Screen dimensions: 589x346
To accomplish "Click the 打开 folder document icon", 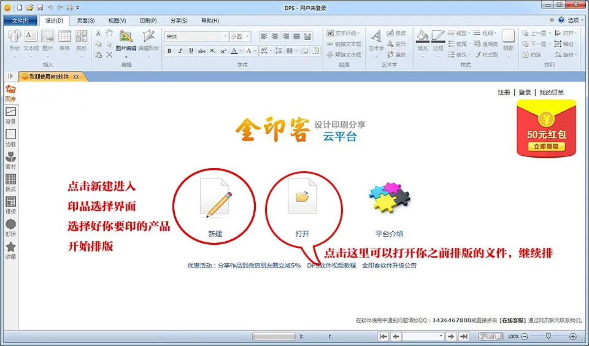I will point(302,196).
